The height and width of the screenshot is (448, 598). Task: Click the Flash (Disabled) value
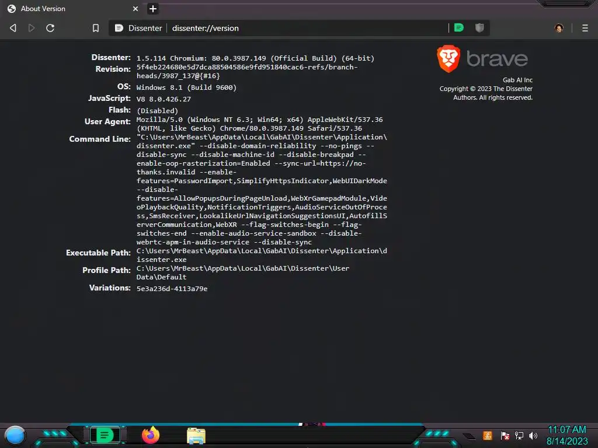click(x=157, y=111)
